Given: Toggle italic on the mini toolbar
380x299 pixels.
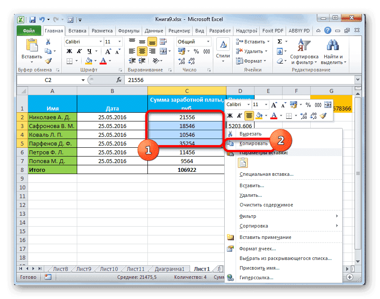Looking at the screenshot, I should [239, 116].
